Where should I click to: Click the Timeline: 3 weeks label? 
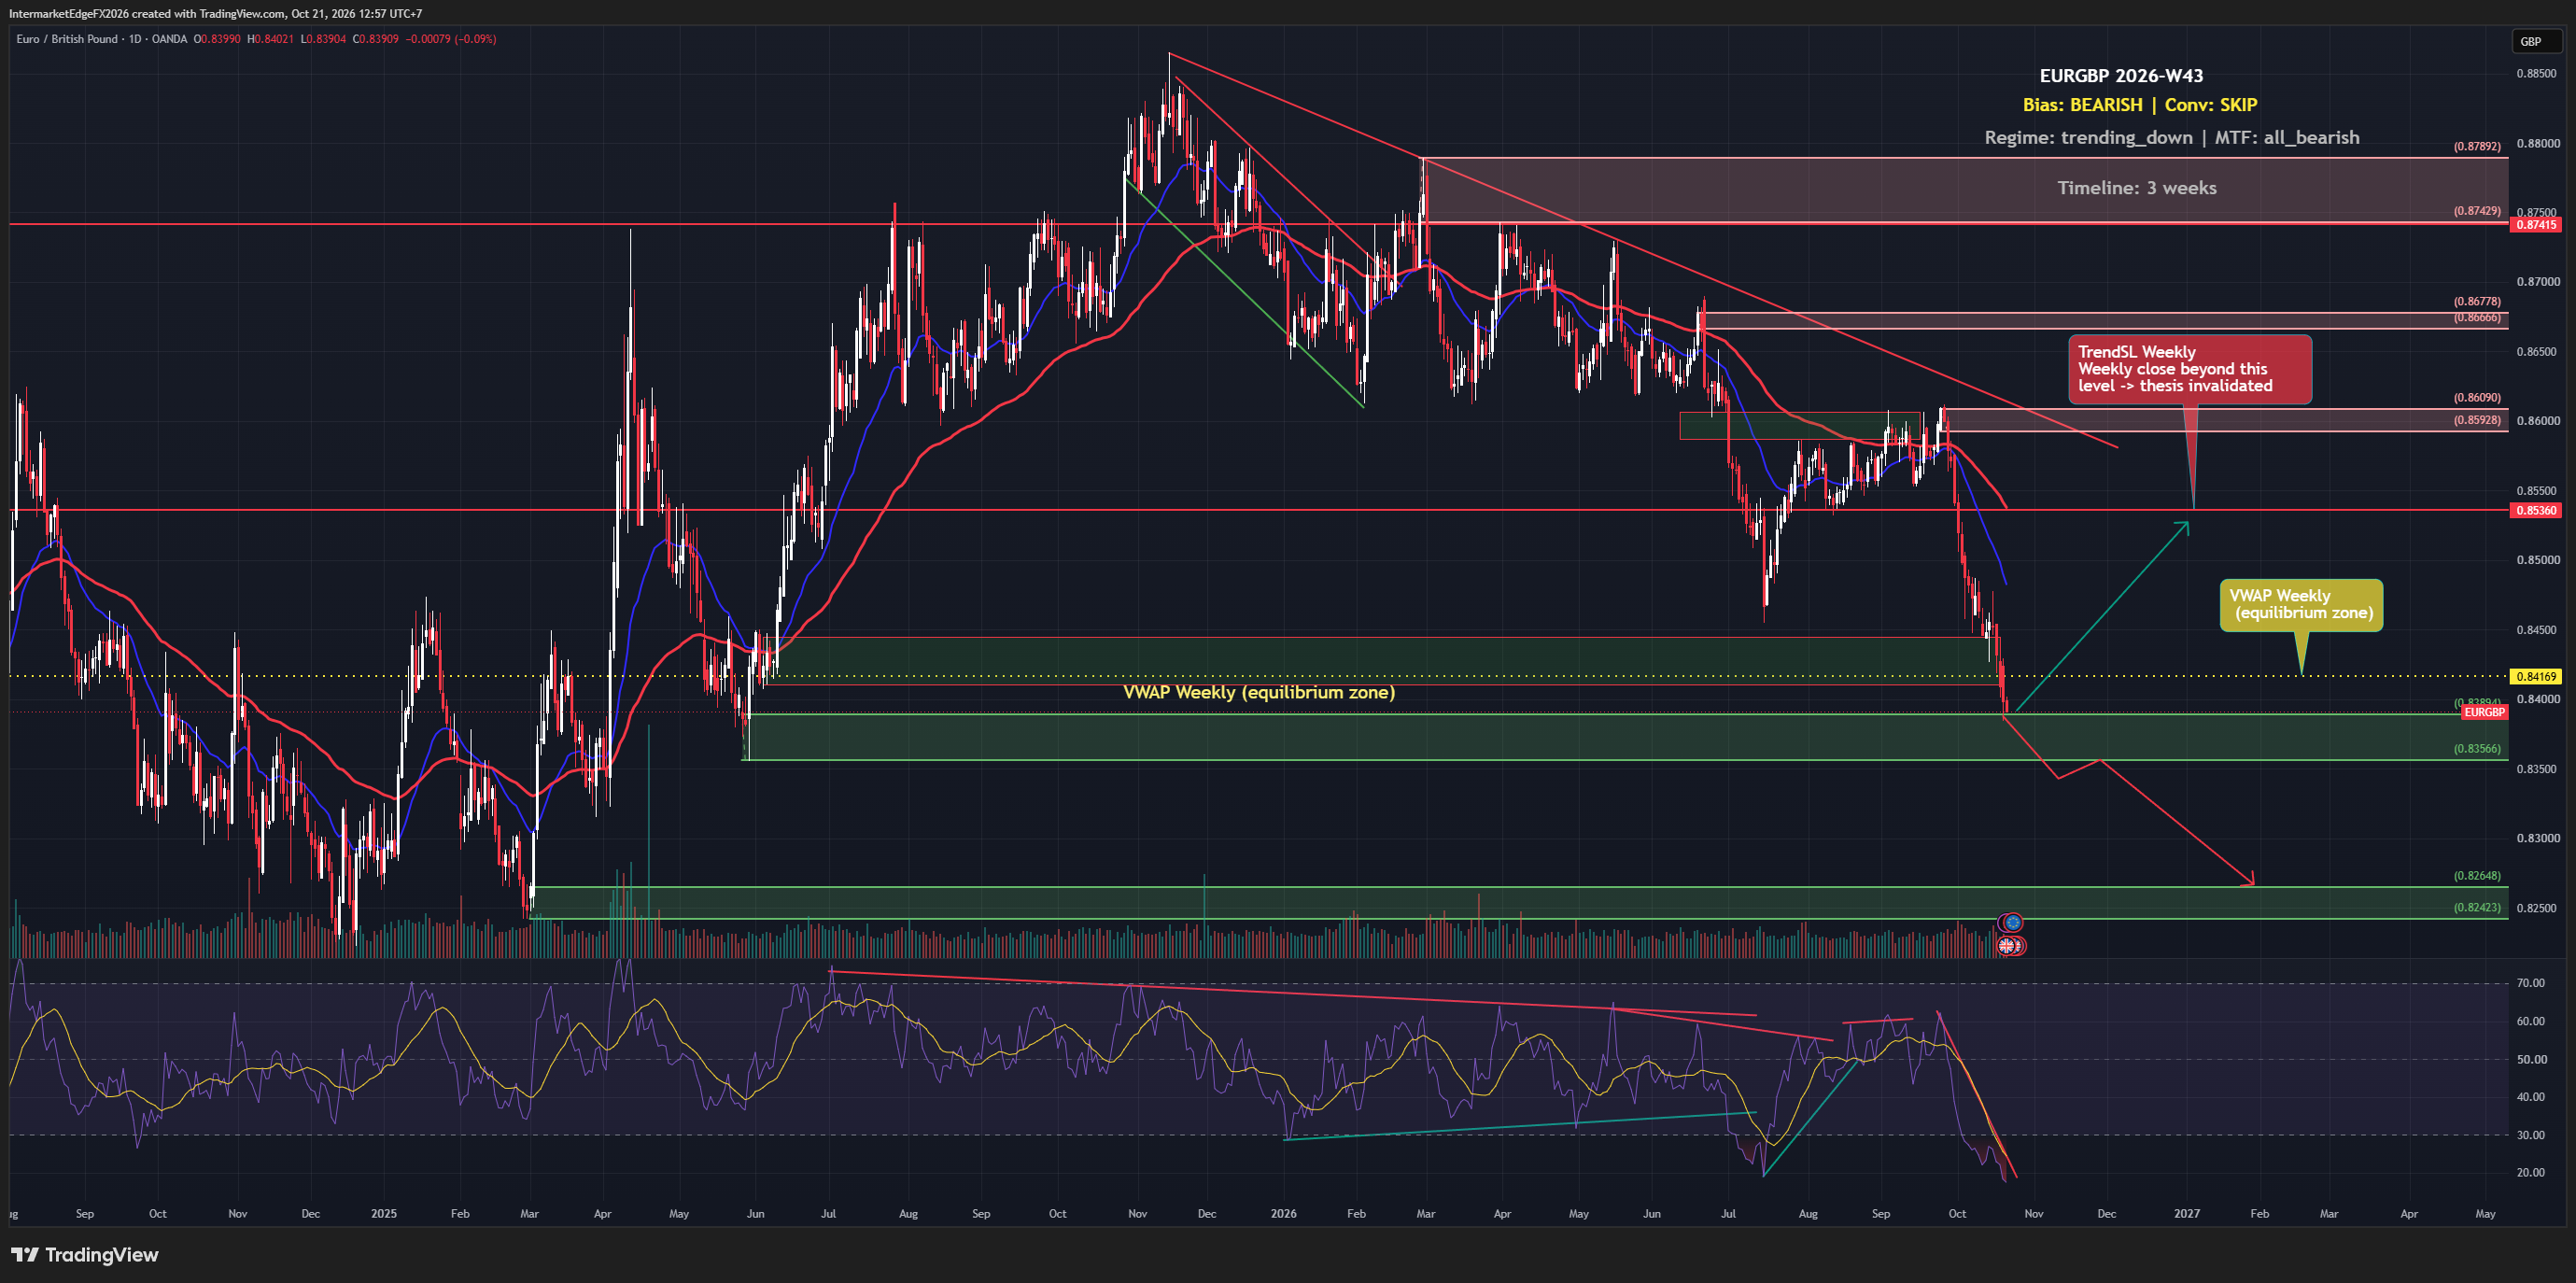(2137, 188)
